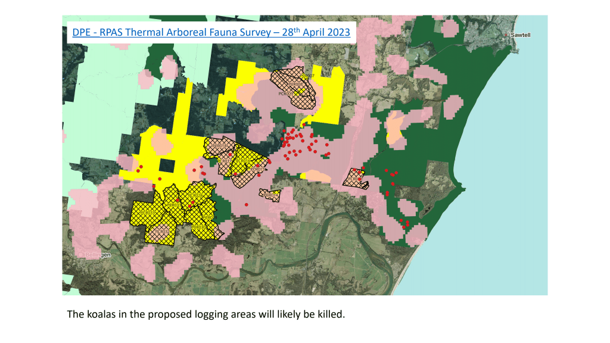This screenshot has height=343, width=610.
Task: Click the Bellingen town label
Action: coord(94,255)
